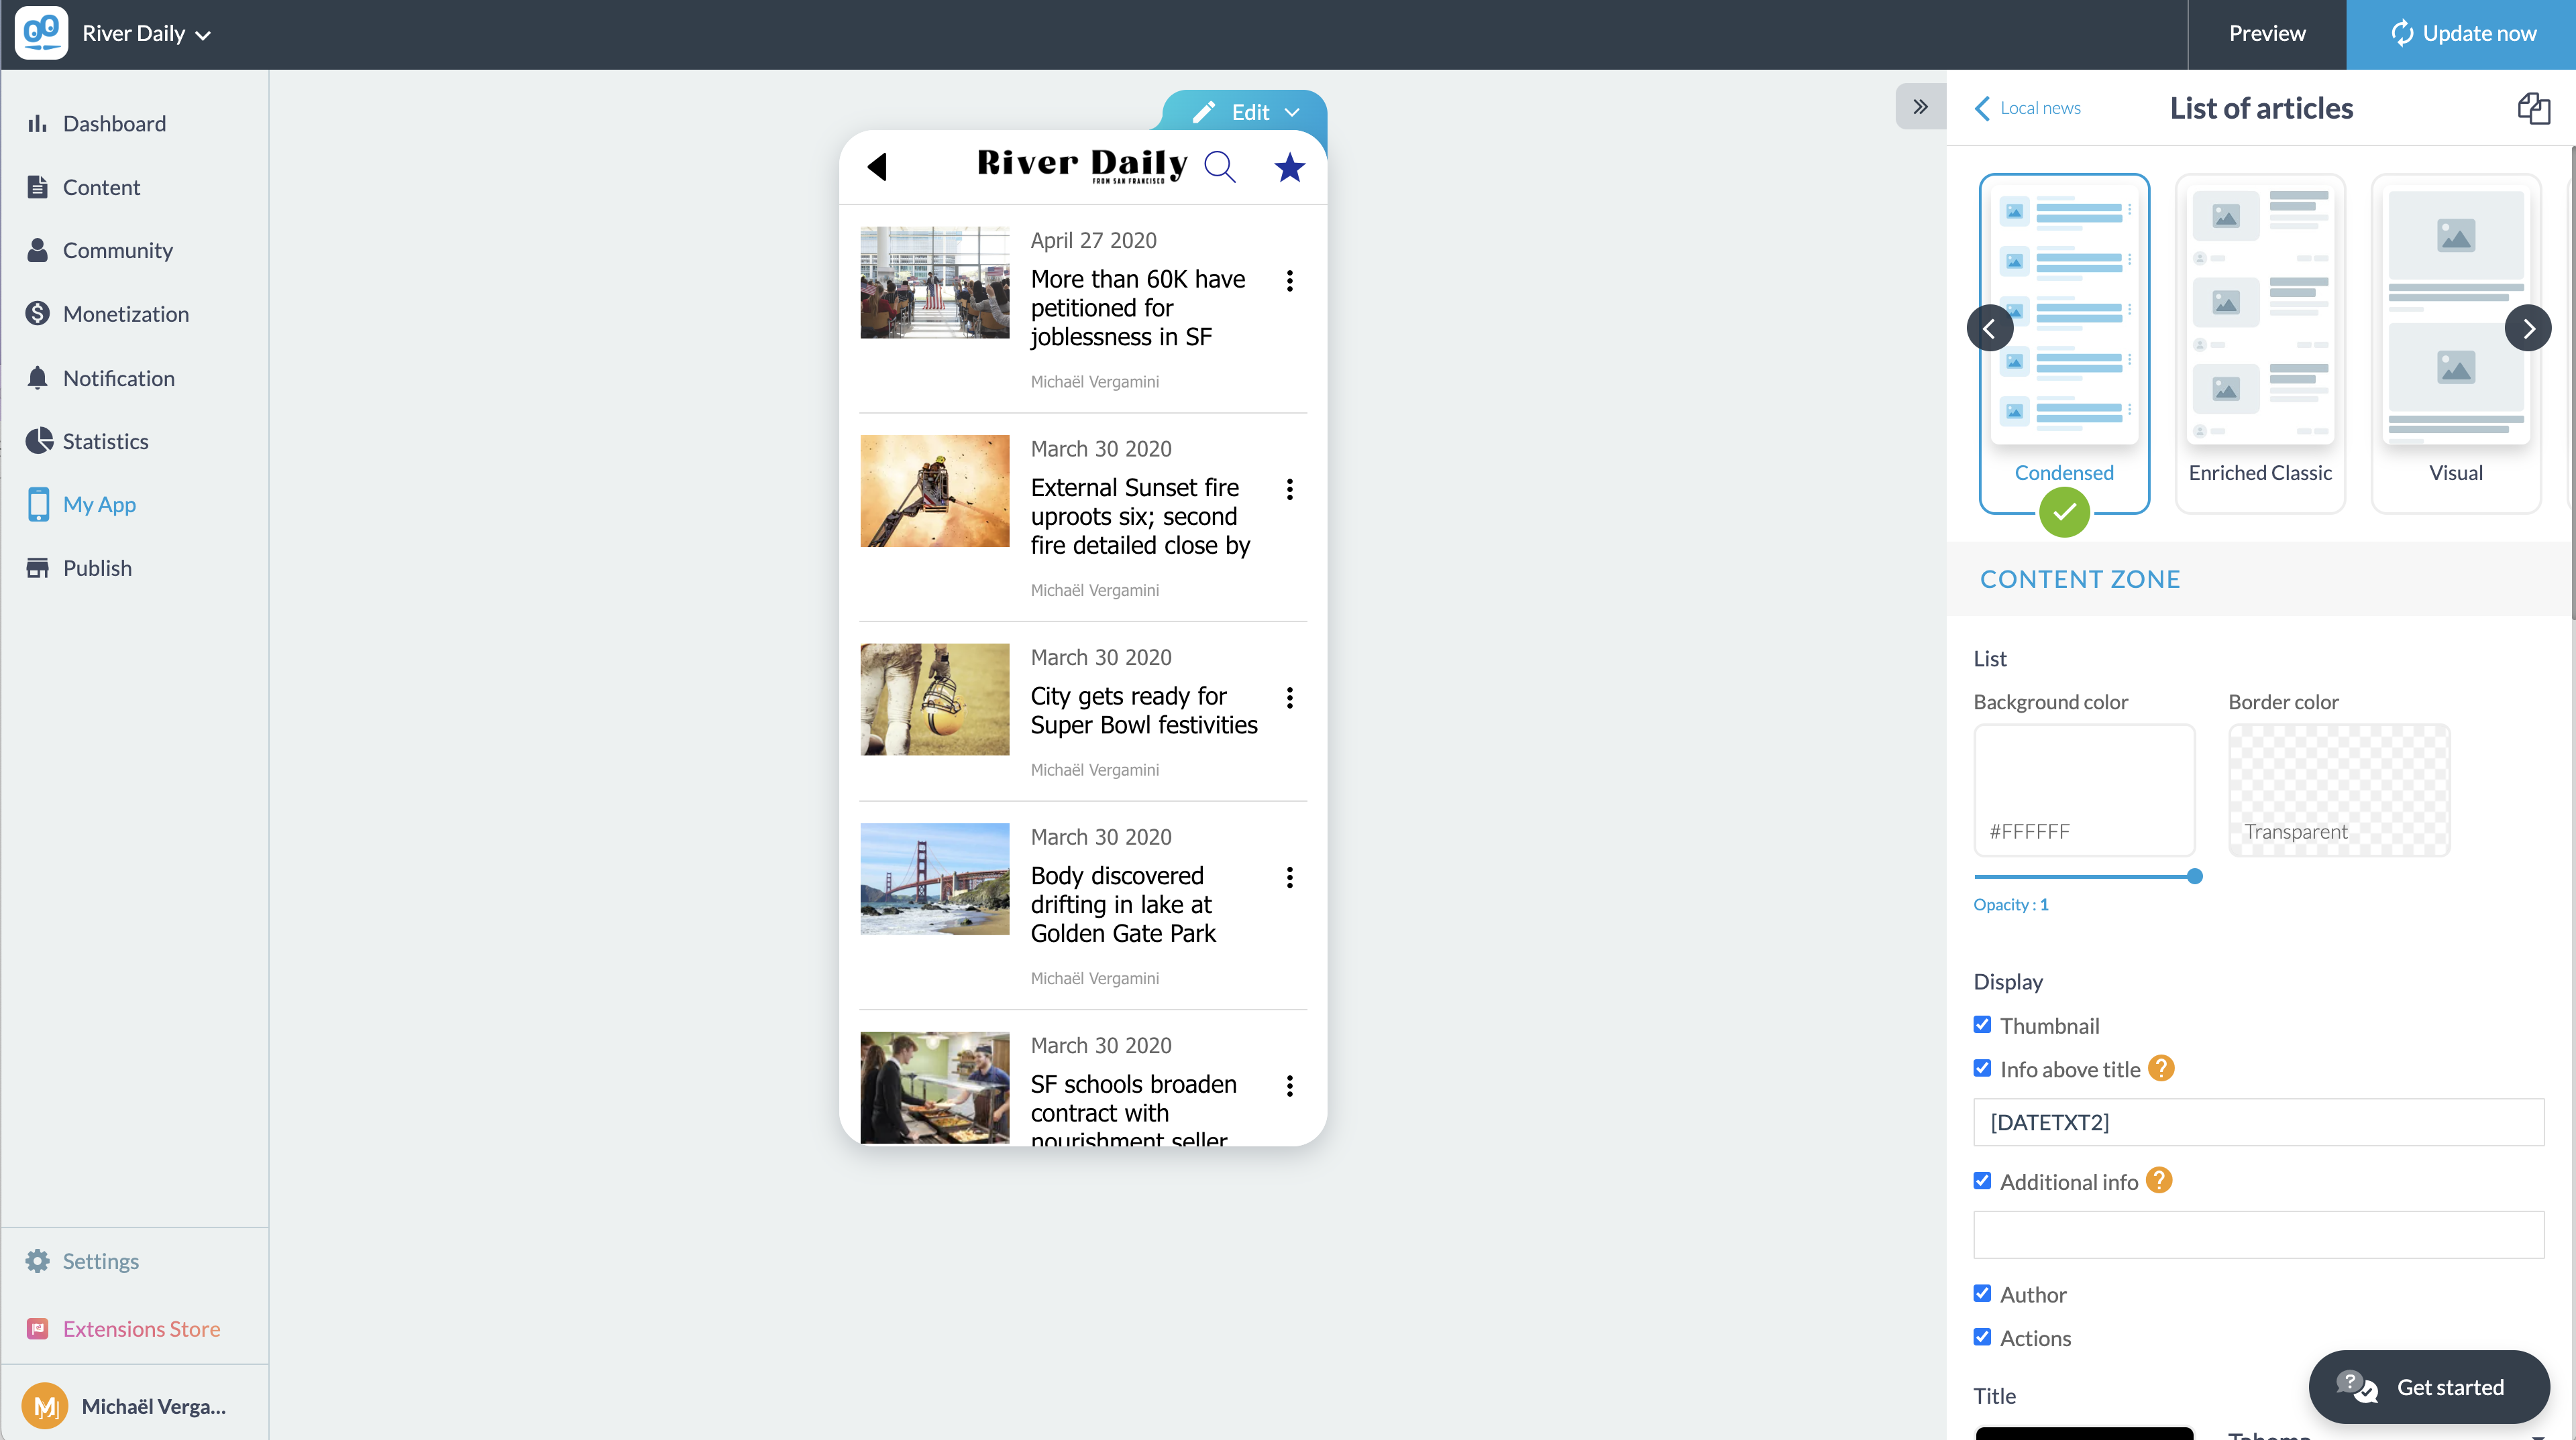Click the Statistics pie chart icon

tap(38, 440)
